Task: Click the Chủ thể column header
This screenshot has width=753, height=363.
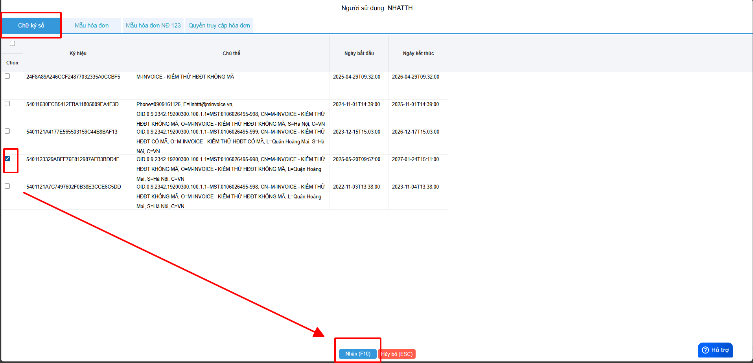Action: (231, 53)
